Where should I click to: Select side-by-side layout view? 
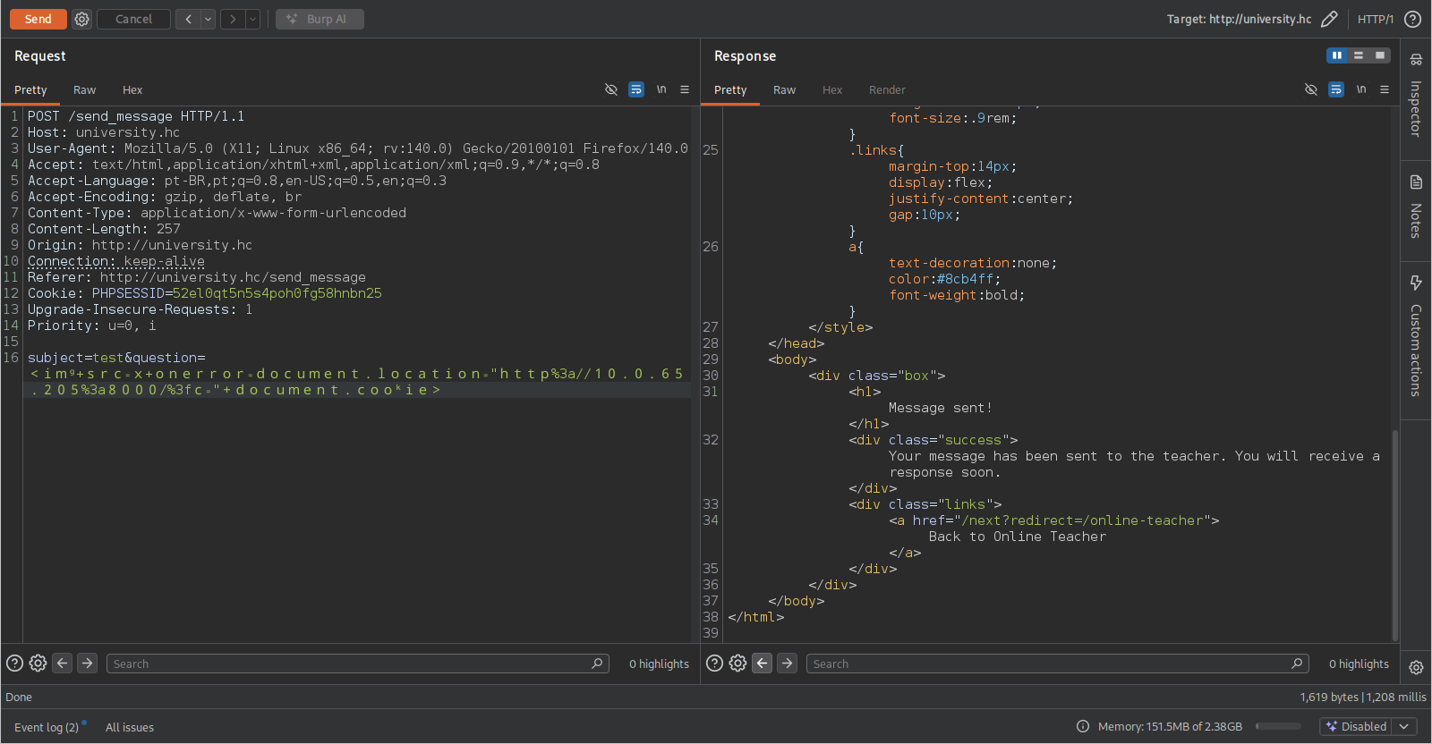1337,55
